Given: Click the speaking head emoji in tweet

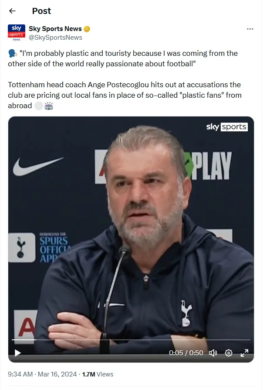Looking at the screenshot, I should pyautogui.click(x=13, y=54).
